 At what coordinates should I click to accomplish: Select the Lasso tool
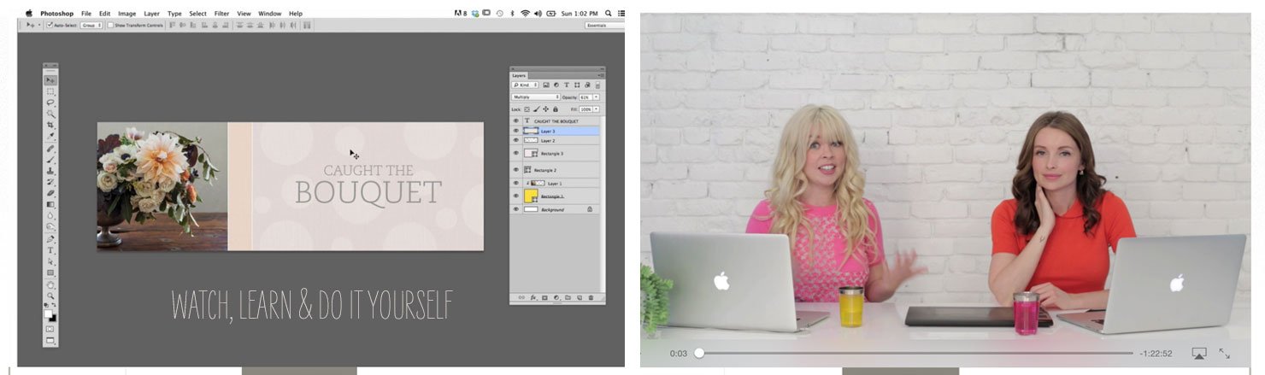click(x=50, y=102)
